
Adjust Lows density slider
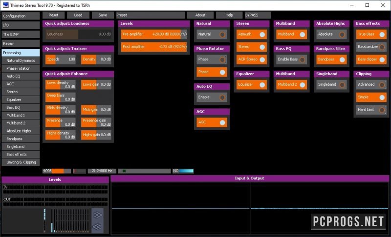(x=61, y=84)
